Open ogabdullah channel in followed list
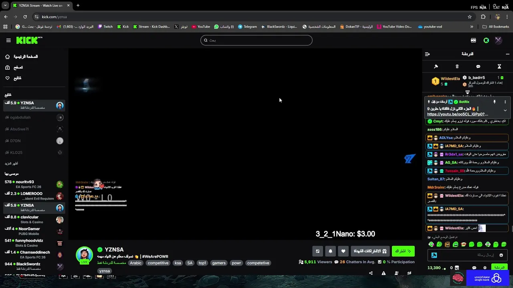Image resolution: width=513 pixels, height=288 pixels. (x=34, y=117)
